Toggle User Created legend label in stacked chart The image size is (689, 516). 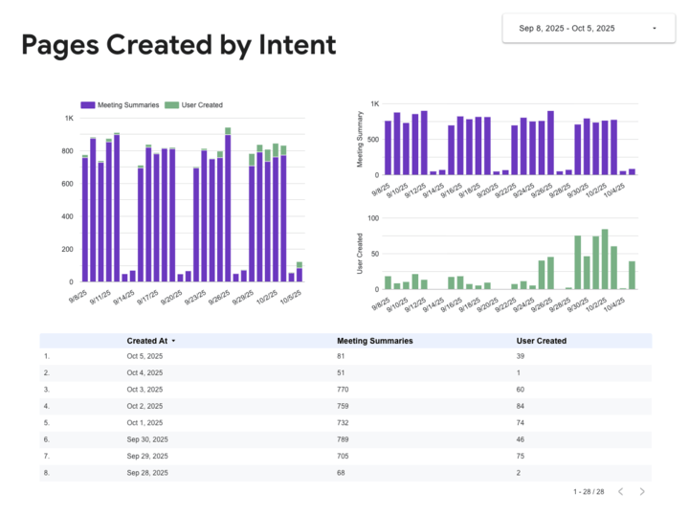point(202,104)
